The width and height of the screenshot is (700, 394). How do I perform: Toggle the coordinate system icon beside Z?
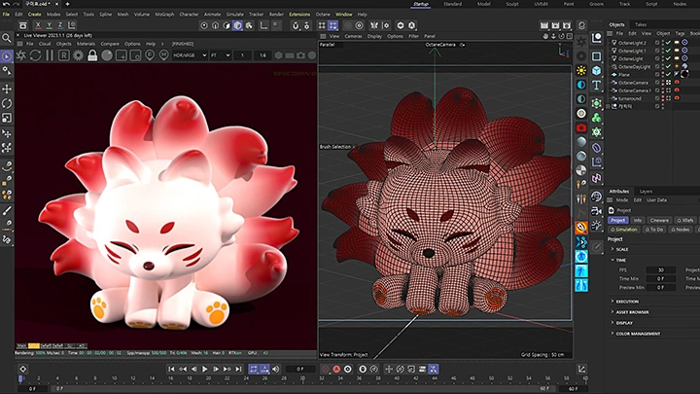point(71,25)
